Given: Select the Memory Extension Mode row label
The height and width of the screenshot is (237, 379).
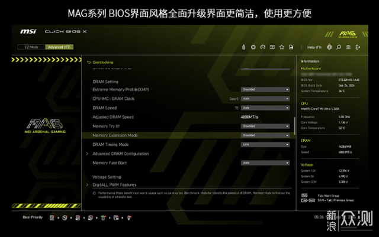Looking at the screenshot, I should 115,135.
